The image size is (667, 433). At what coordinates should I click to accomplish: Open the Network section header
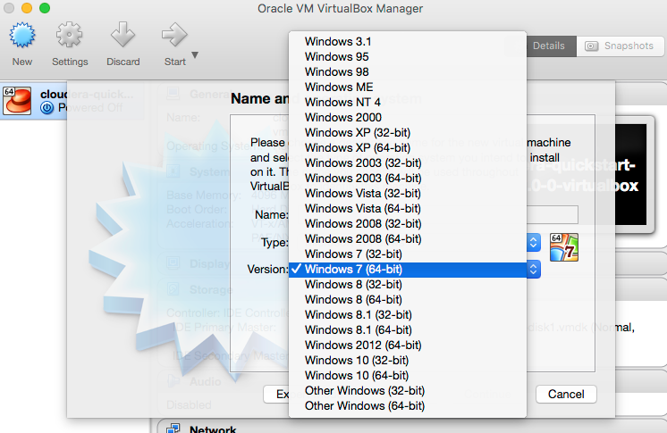click(213, 429)
